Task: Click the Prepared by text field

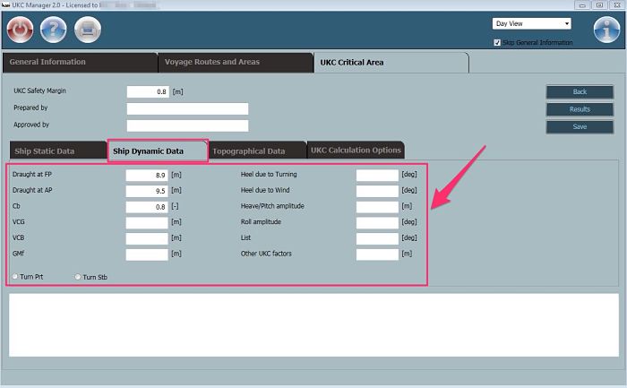Action: pos(187,108)
